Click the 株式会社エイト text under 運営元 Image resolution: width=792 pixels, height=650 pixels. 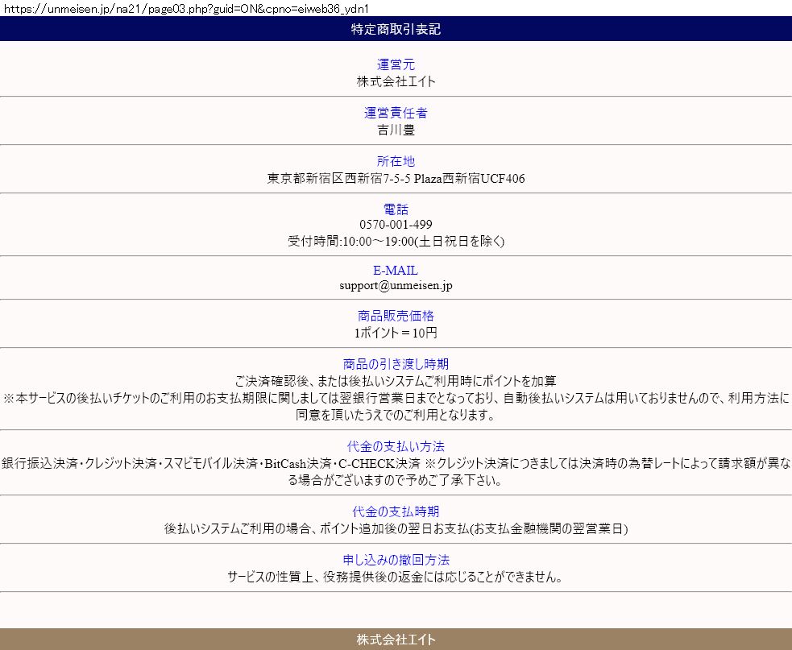pyautogui.click(x=396, y=81)
